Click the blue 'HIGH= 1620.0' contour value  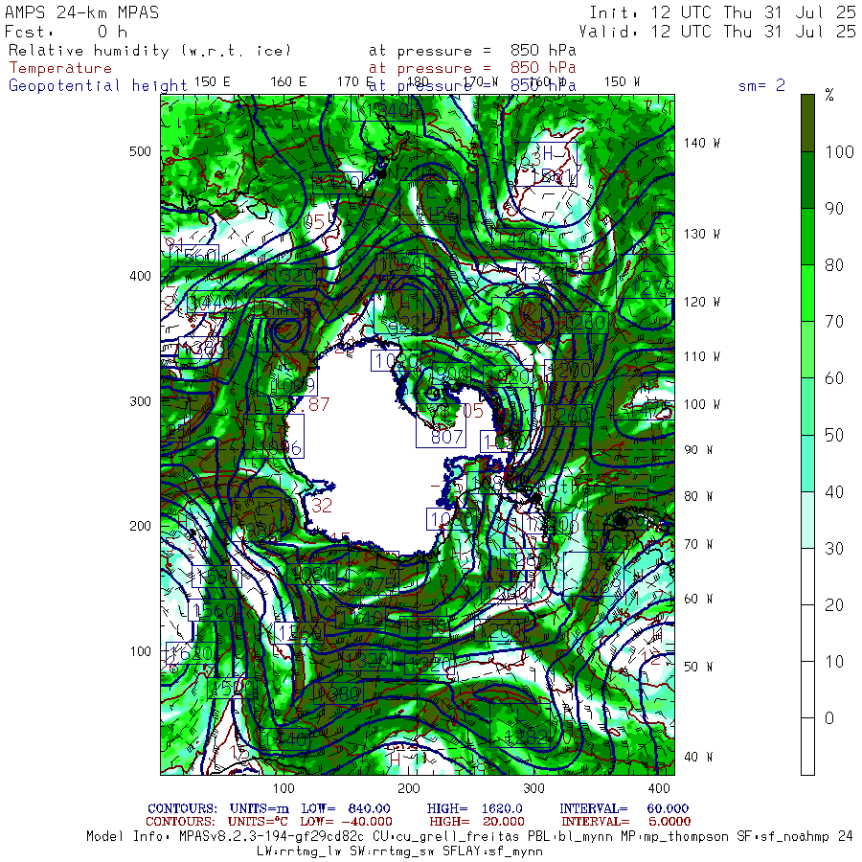pos(474,808)
